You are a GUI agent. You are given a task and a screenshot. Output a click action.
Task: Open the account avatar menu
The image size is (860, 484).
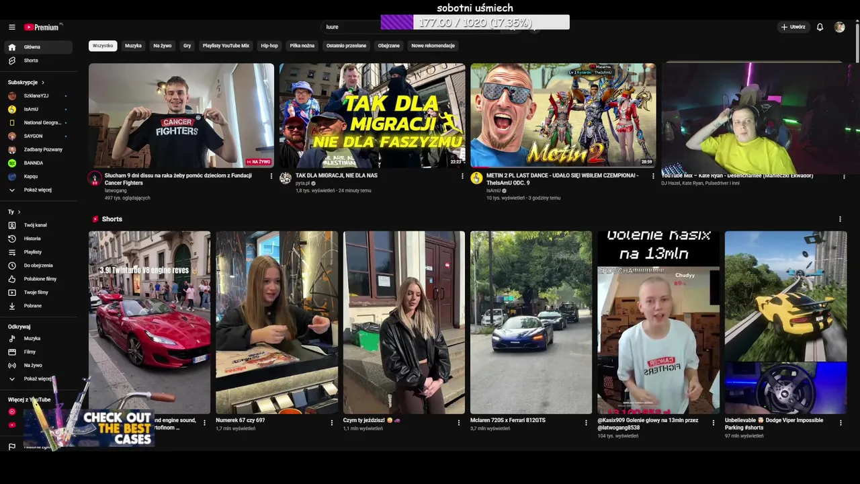click(x=839, y=27)
